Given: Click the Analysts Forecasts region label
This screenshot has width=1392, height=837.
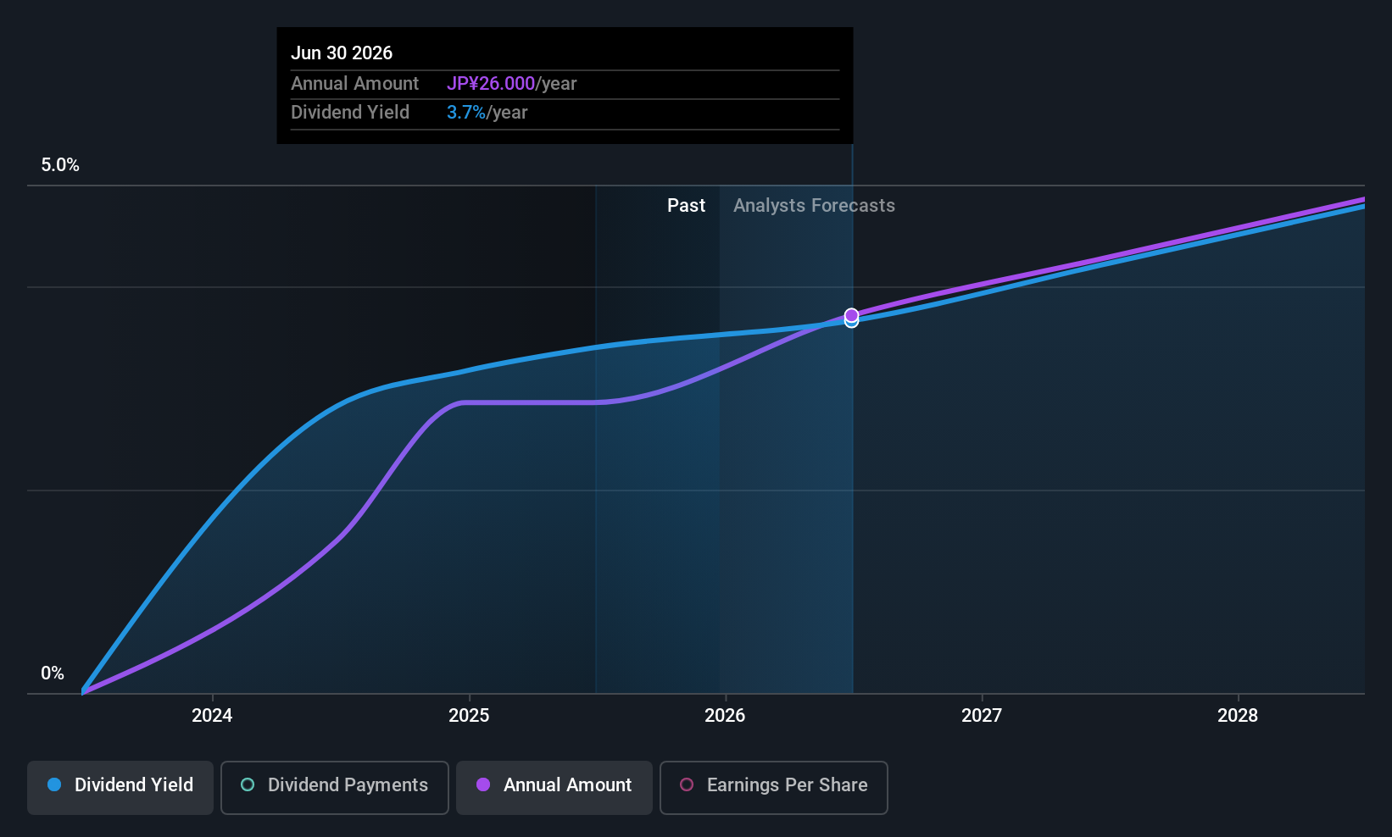Looking at the screenshot, I should pos(814,205).
